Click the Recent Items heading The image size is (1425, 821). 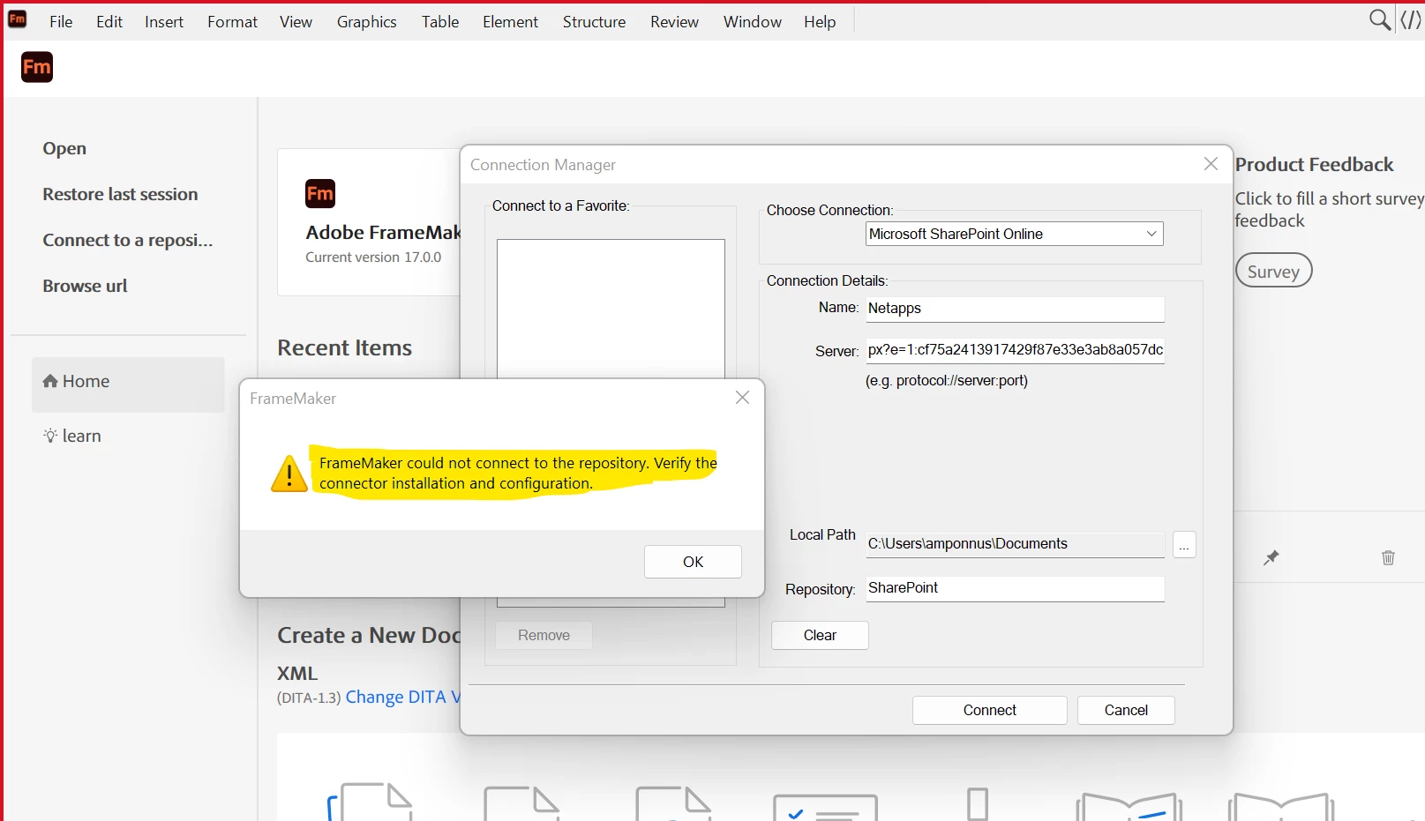point(344,347)
